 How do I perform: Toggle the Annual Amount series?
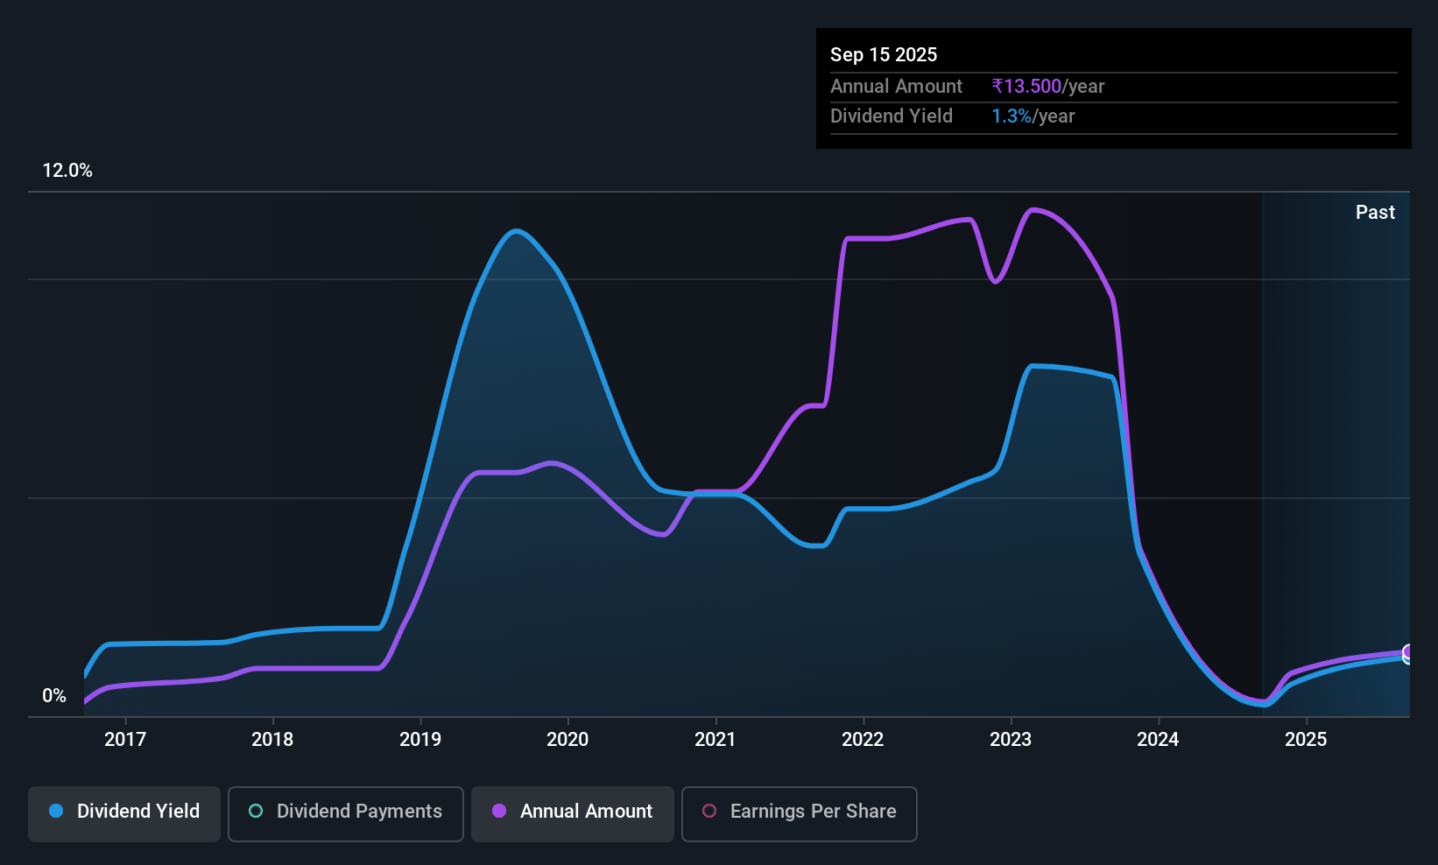(573, 813)
